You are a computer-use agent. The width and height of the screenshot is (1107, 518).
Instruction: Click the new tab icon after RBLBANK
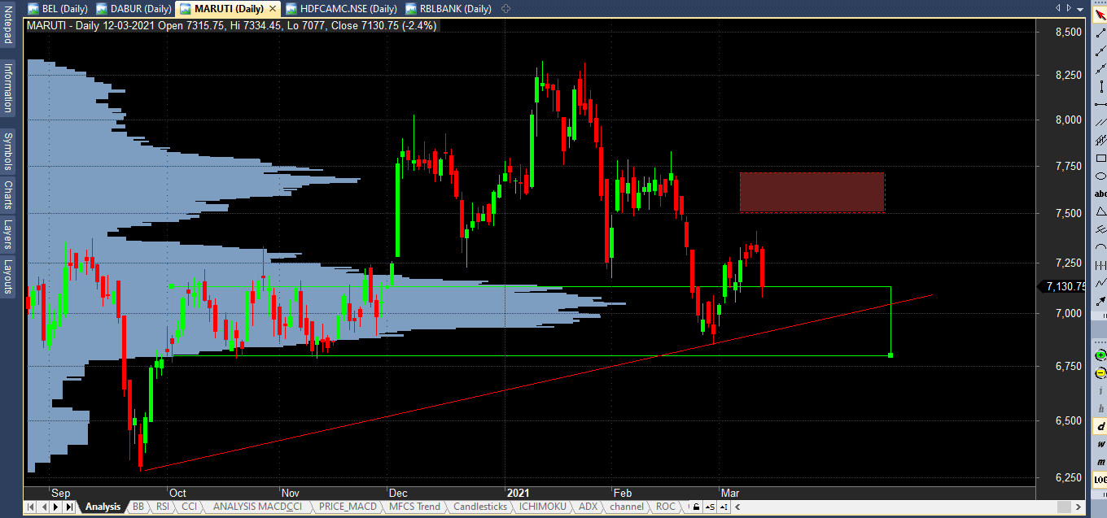(505, 8)
